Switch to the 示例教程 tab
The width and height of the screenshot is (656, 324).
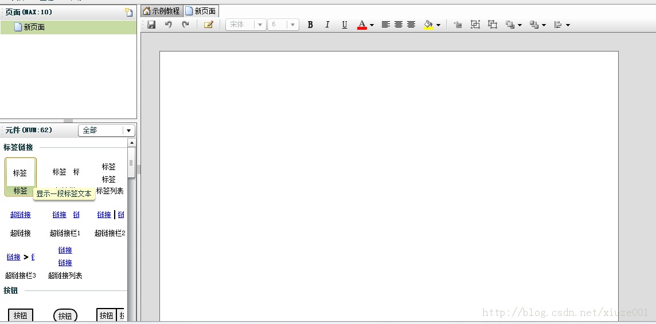coord(162,11)
